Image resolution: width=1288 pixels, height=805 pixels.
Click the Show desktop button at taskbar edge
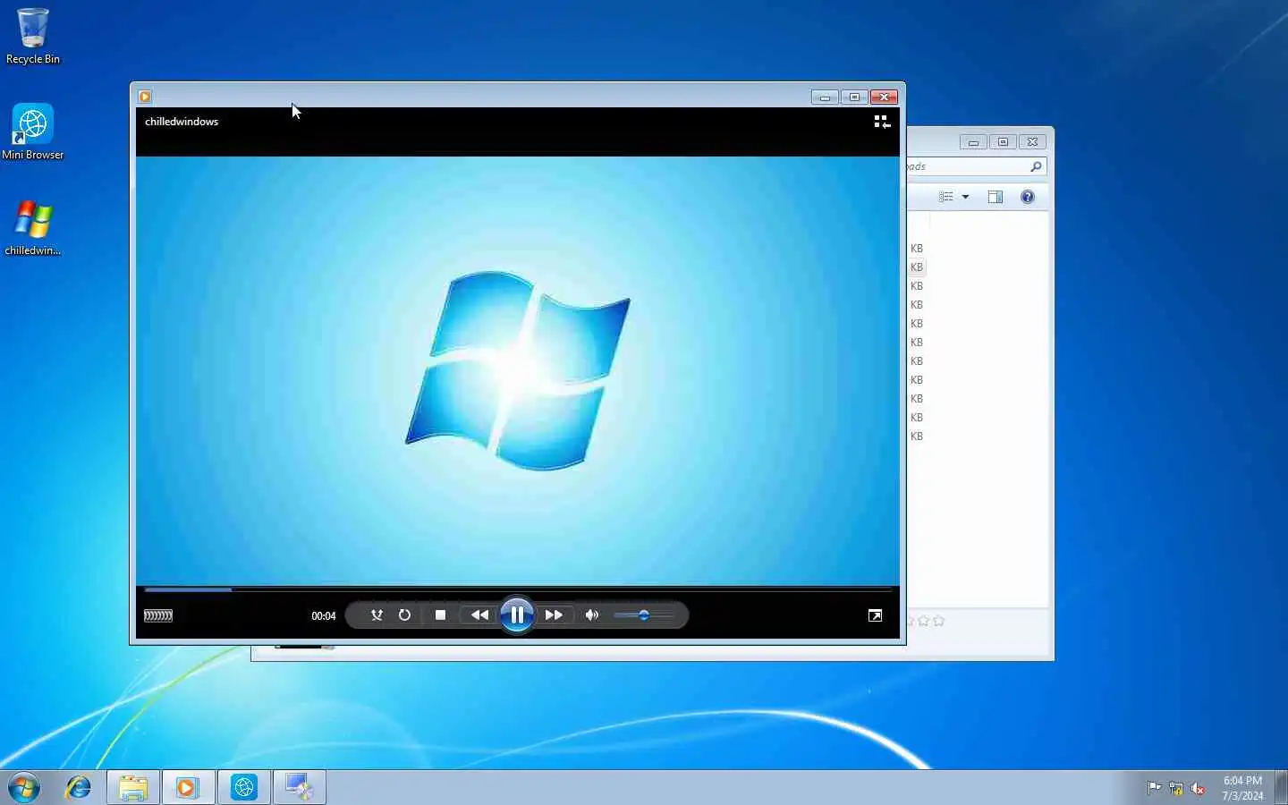[x=1281, y=787]
